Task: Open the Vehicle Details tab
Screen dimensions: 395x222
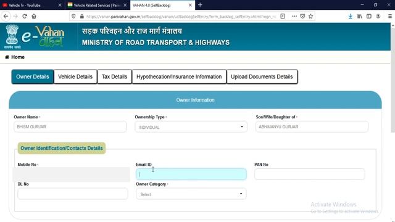Action: 75,76
